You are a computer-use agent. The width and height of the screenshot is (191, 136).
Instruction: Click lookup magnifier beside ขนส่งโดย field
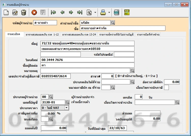coord(51,119)
